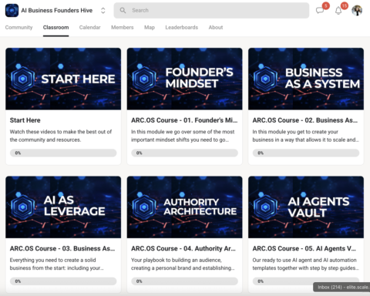Image resolution: width=370 pixels, height=296 pixels.
Task: Click the Inbox (214) tooltip label
Action: (341, 287)
